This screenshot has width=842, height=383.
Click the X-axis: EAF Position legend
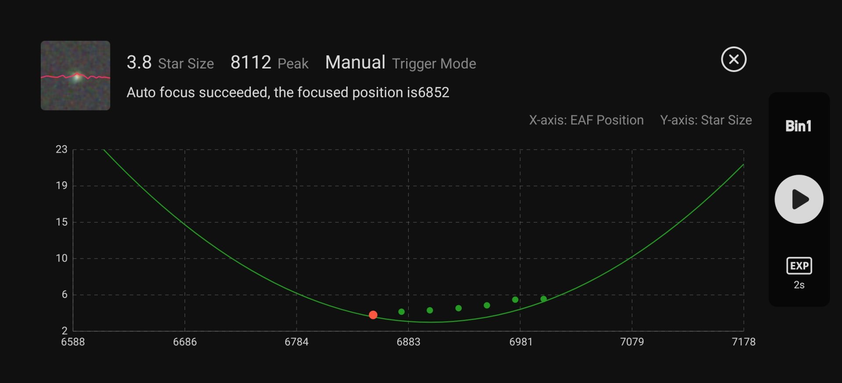click(x=586, y=120)
